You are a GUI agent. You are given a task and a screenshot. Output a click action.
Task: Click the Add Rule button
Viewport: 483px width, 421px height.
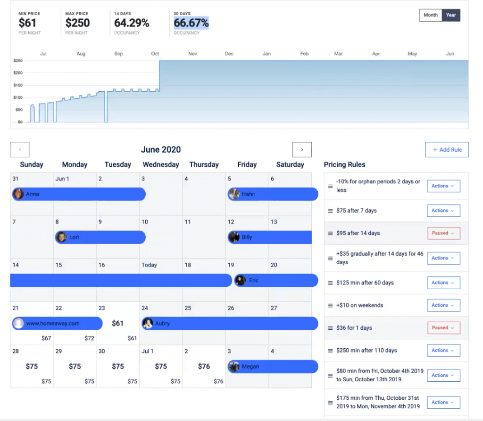click(x=446, y=149)
